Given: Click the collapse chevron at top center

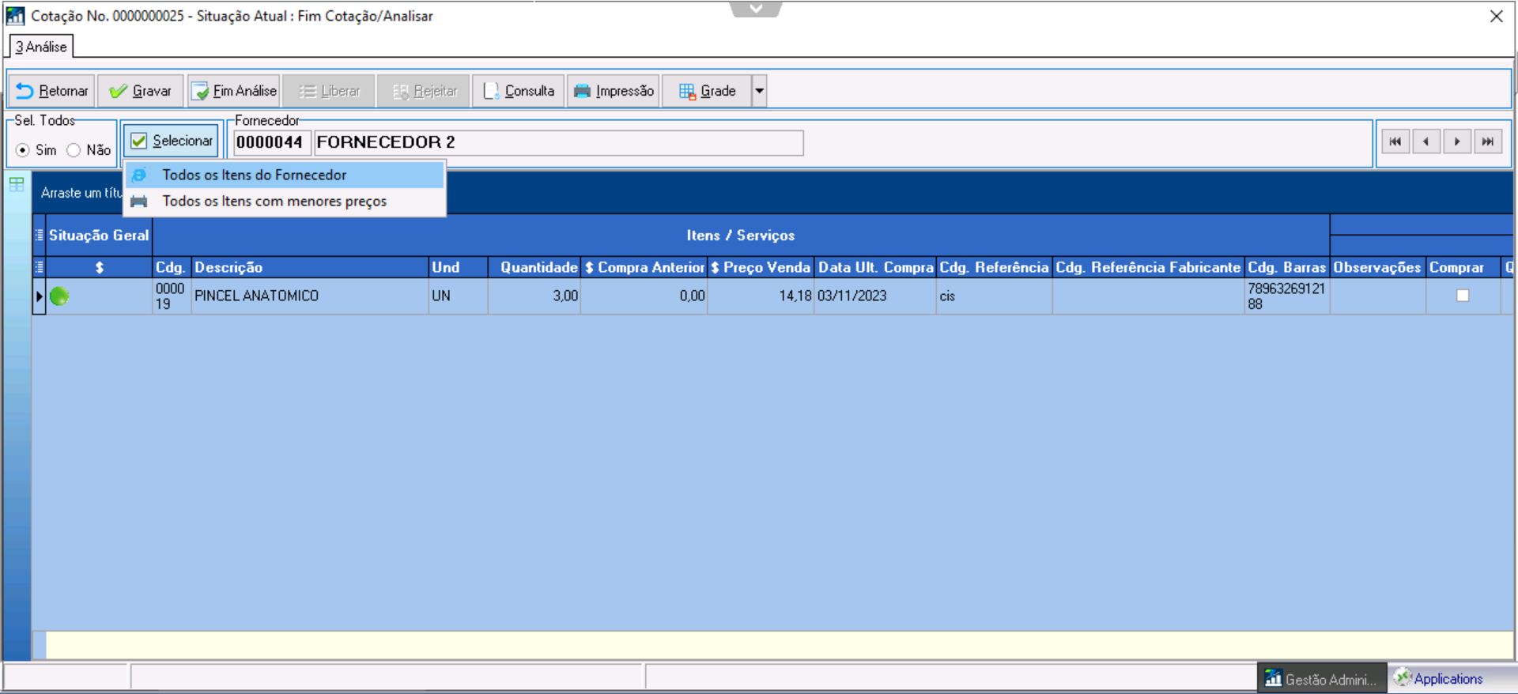Looking at the screenshot, I should (x=756, y=9).
